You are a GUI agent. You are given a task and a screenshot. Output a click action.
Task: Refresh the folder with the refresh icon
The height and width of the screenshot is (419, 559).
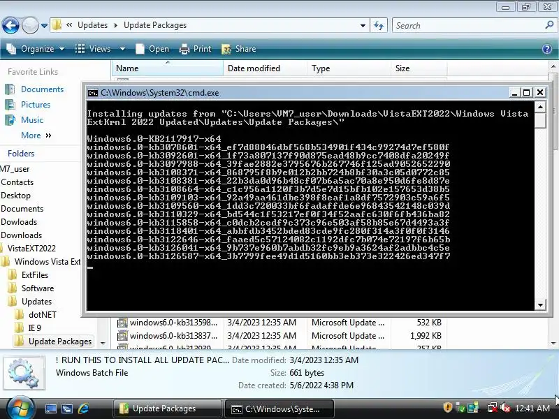coord(379,25)
